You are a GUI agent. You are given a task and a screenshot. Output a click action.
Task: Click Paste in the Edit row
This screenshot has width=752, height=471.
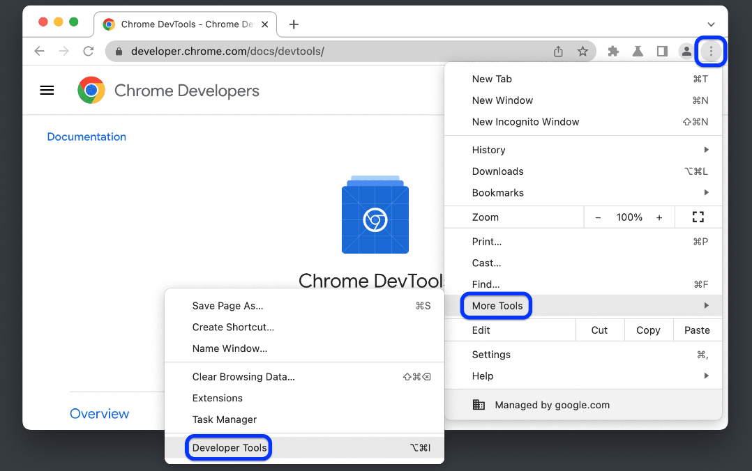click(698, 330)
